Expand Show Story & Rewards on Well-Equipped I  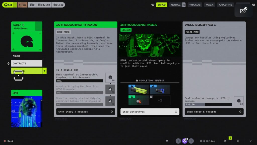pyautogui.click(x=214, y=112)
